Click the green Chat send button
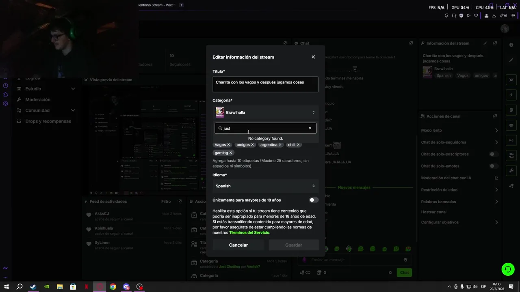This screenshot has height=292, width=520. pyautogui.click(x=404, y=273)
